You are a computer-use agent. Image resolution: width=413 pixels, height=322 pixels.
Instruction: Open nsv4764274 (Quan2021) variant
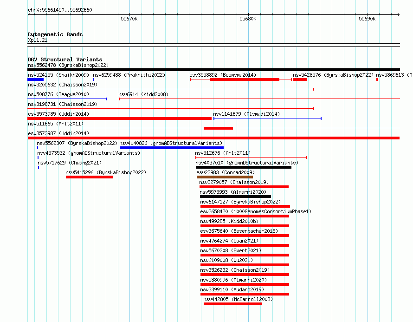[229, 241]
